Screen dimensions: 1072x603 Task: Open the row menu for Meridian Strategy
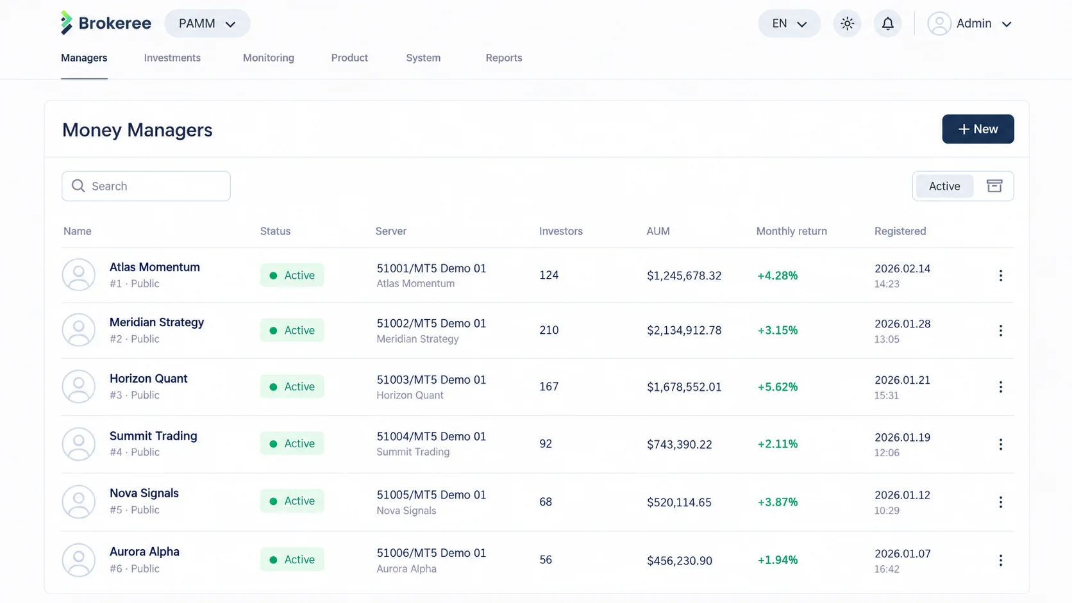pos(1000,331)
